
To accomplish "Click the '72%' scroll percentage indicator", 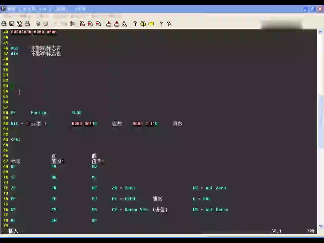I will click(311, 231).
